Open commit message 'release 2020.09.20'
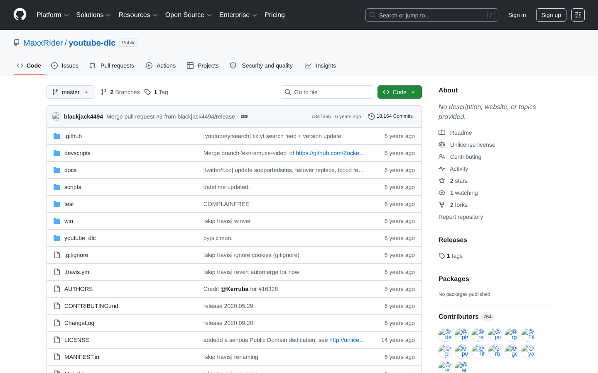This screenshot has height=373, width=598. pyautogui.click(x=228, y=323)
